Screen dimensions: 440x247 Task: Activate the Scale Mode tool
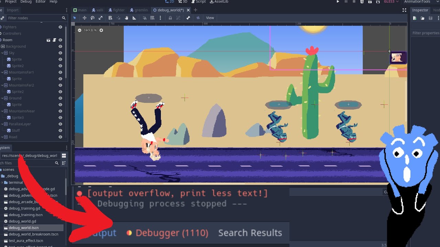click(100, 18)
